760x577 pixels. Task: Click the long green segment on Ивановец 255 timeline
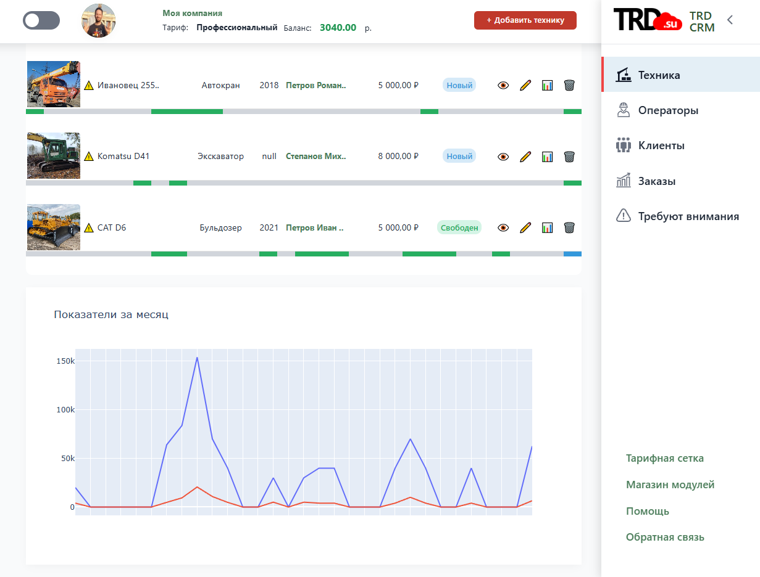[187, 112]
